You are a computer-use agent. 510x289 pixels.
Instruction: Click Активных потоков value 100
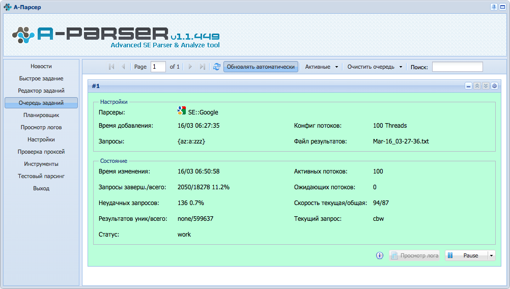pyautogui.click(x=378, y=171)
